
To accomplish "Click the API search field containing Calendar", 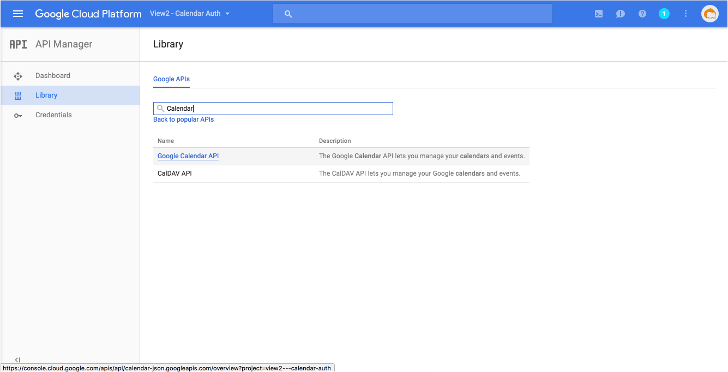I will click(x=273, y=109).
